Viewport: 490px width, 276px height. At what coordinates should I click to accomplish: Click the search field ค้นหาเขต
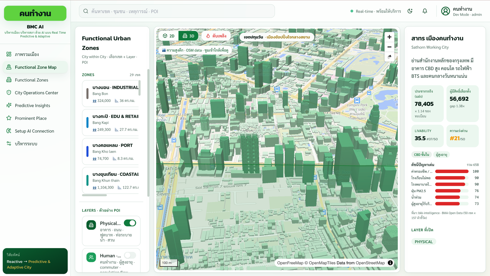pos(177,11)
